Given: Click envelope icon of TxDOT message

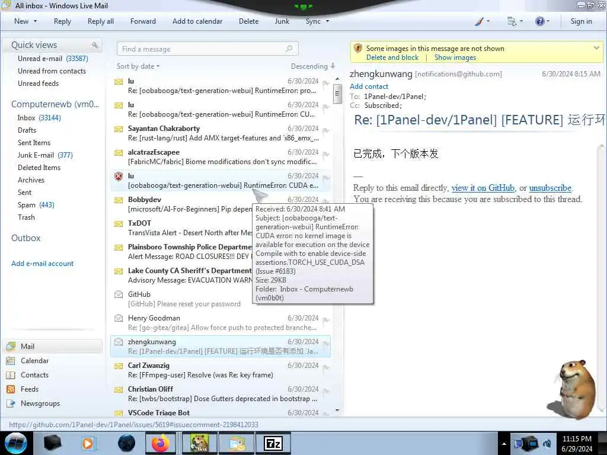Looking at the screenshot, I should click(119, 223).
